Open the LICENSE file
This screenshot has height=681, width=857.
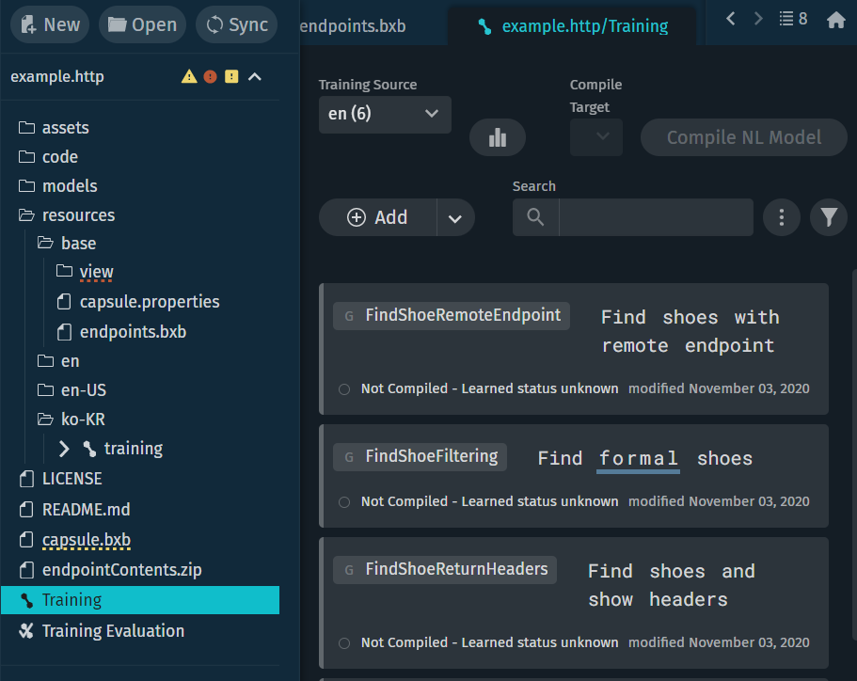pyautogui.click(x=60, y=479)
